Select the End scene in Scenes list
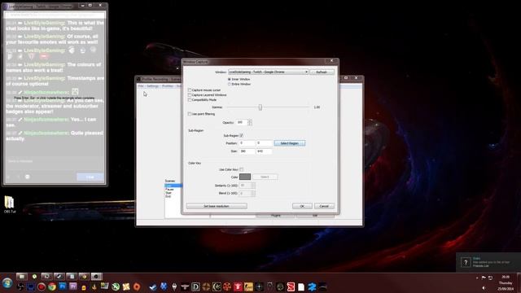This screenshot has height=293, width=521. (168, 196)
